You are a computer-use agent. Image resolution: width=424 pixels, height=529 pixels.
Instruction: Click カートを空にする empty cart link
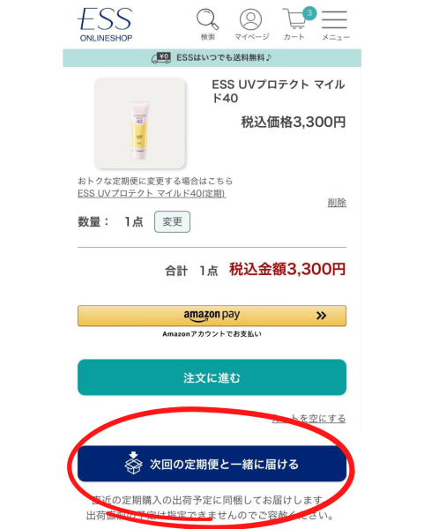[x=309, y=418]
